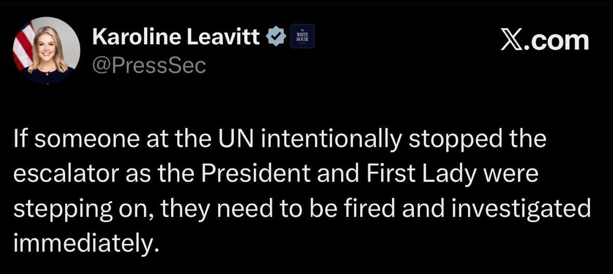
Task: Click "stepping on," in the tweet text
Action: (x=83, y=208)
